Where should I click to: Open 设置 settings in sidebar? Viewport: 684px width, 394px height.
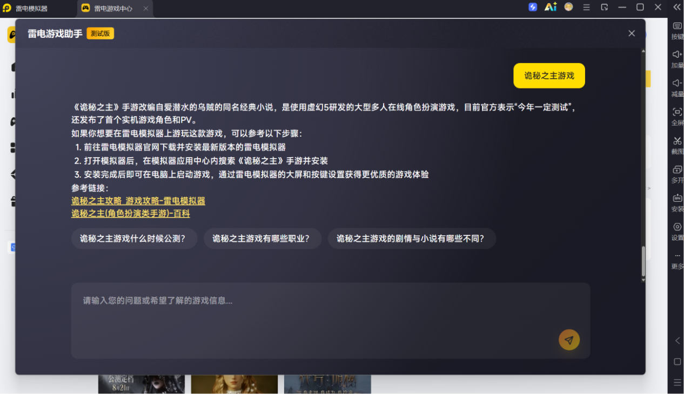(677, 231)
